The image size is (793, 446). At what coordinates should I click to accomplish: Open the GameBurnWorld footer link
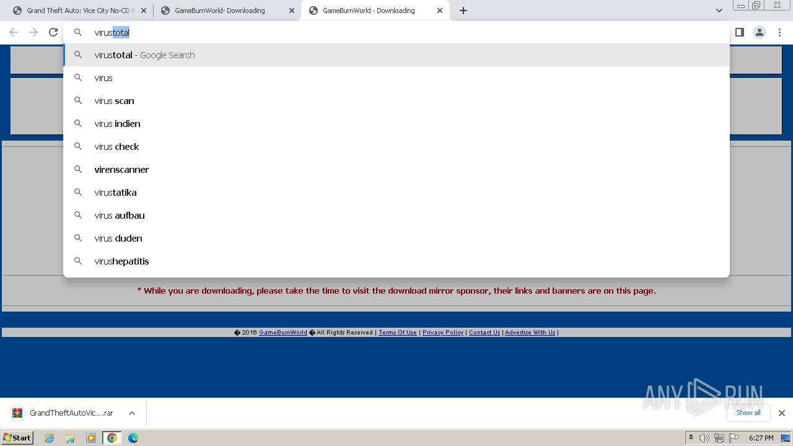tap(283, 333)
